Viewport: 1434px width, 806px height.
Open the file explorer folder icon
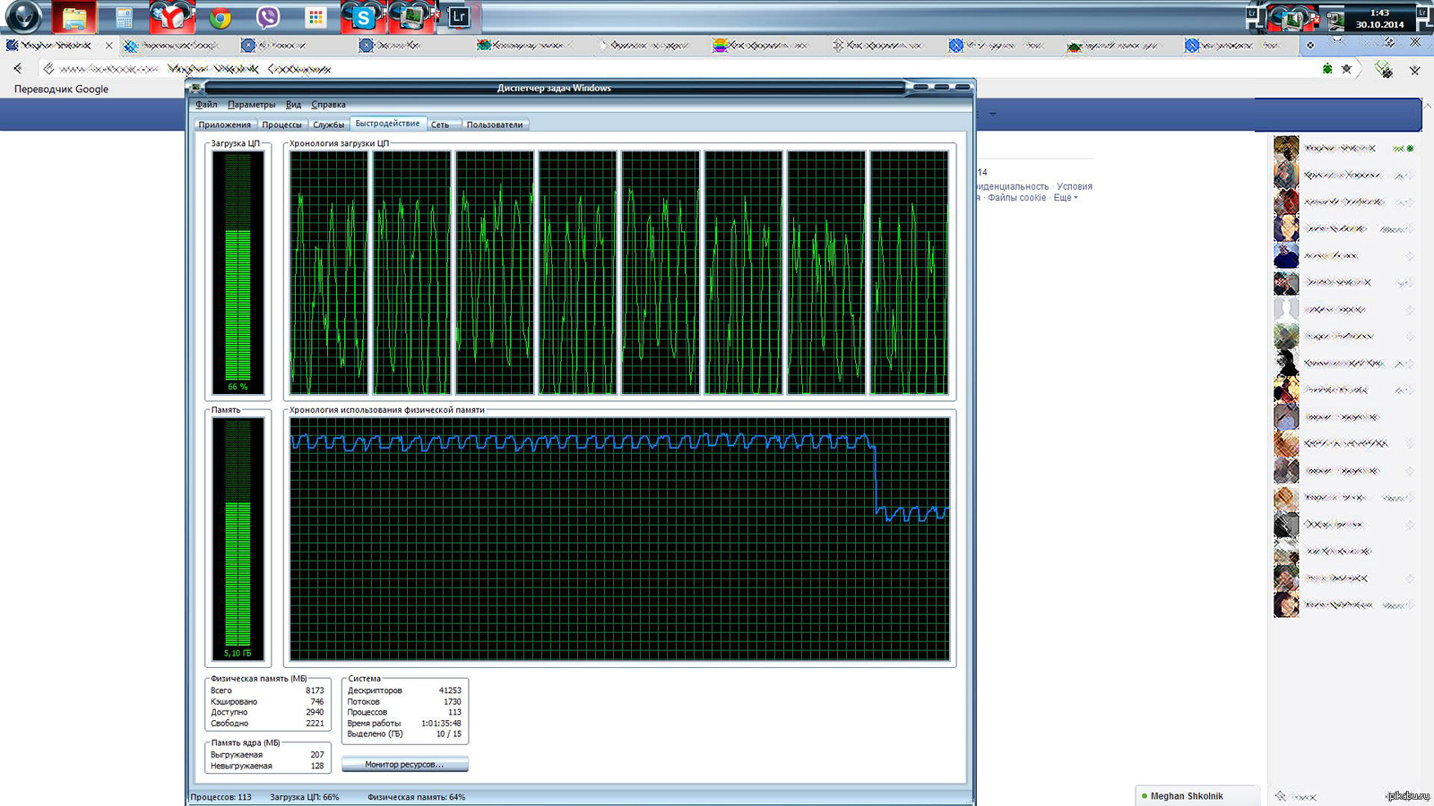pos(74,17)
